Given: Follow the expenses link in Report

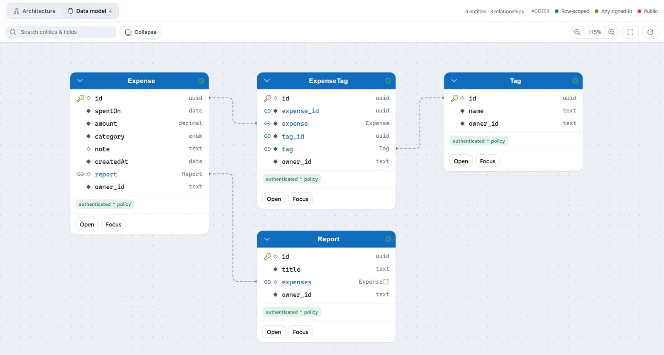Looking at the screenshot, I should (297, 282).
